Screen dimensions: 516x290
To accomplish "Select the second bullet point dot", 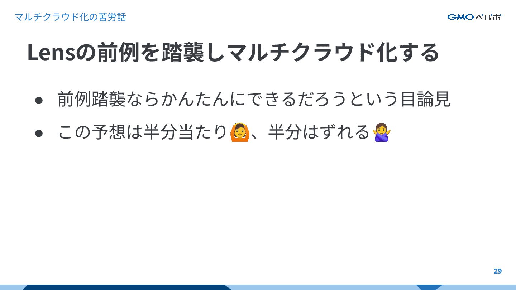I will tap(39, 133).
